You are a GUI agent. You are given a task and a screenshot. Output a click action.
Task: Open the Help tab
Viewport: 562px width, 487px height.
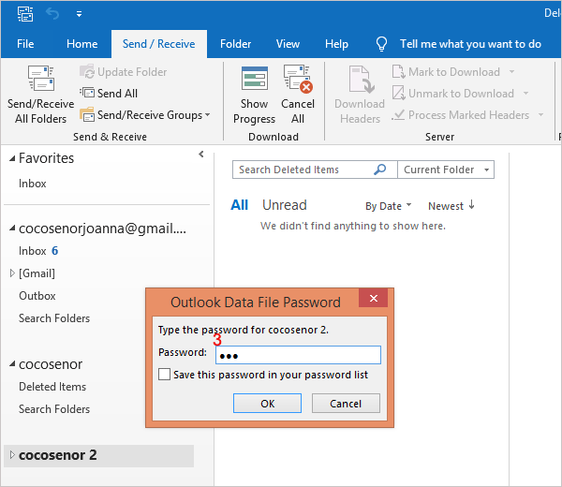(x=336, y=44)
